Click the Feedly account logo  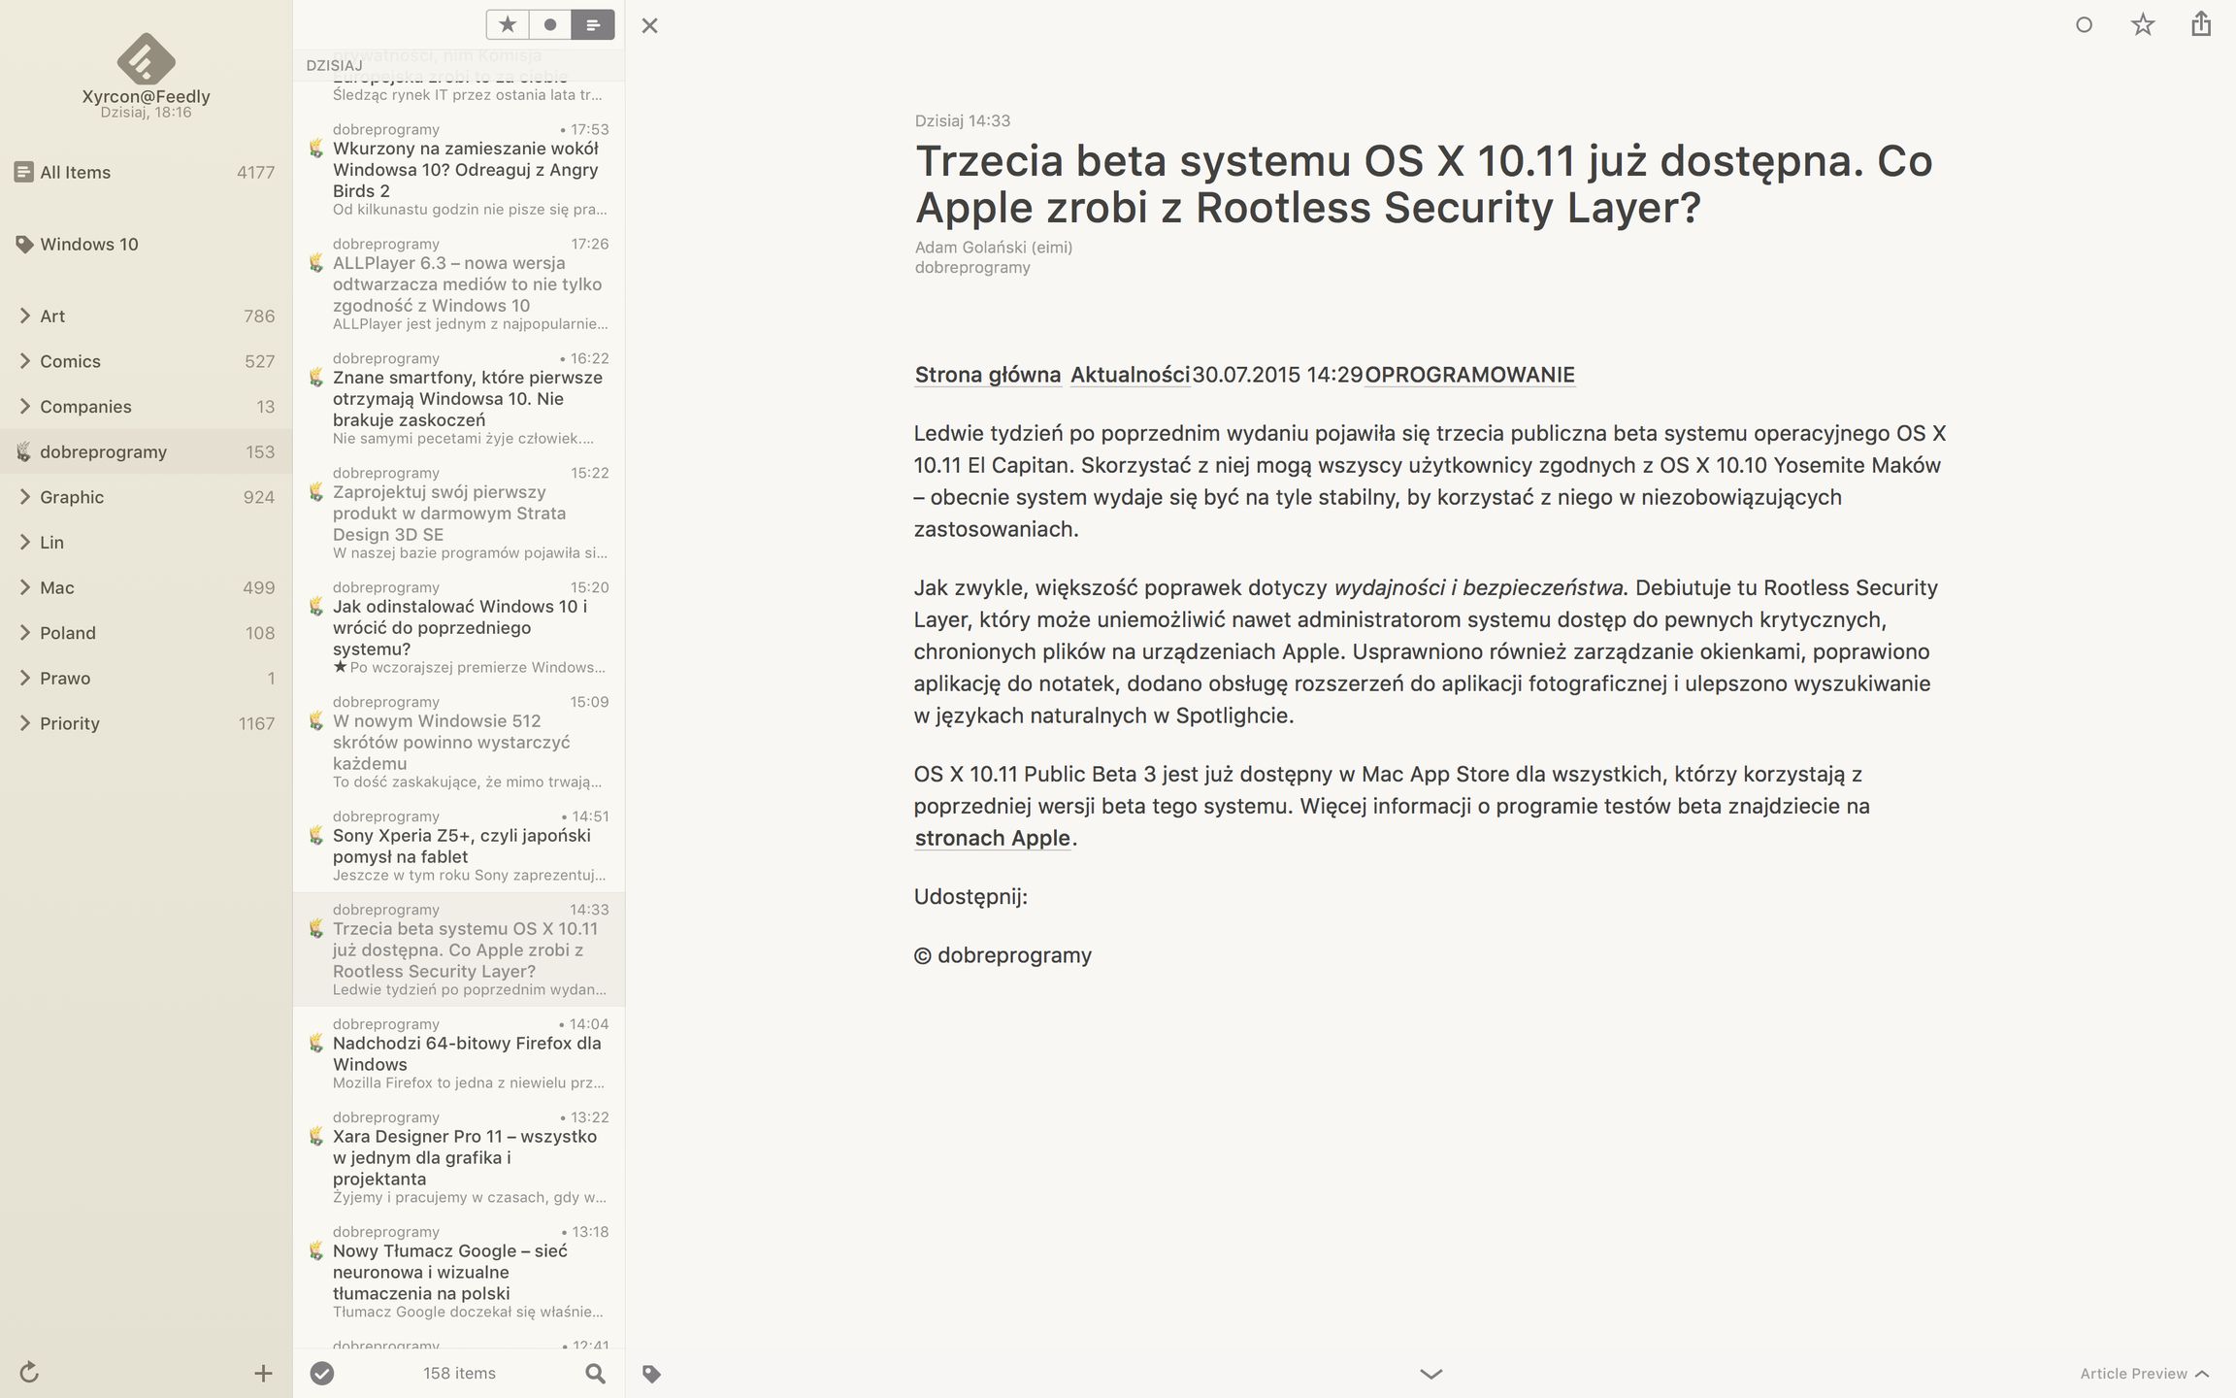[x=146, y=58]
